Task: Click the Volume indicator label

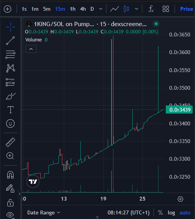Action: 33,40
